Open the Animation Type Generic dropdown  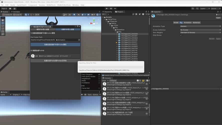coord(201,26)
